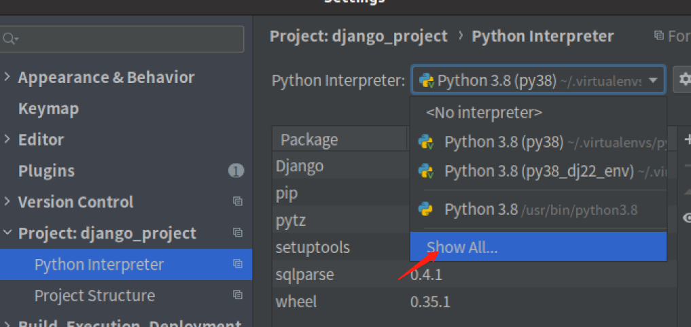Select the setuptools package row
This screenshot has height=327, width=691.
(341, 247)
